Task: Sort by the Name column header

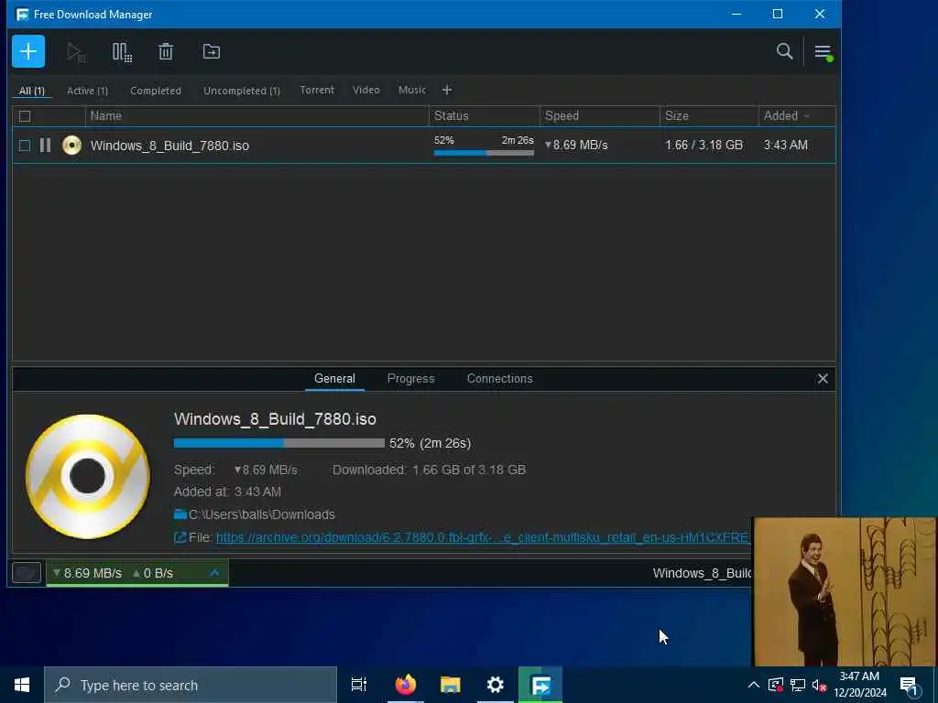Action: (257, 116)
